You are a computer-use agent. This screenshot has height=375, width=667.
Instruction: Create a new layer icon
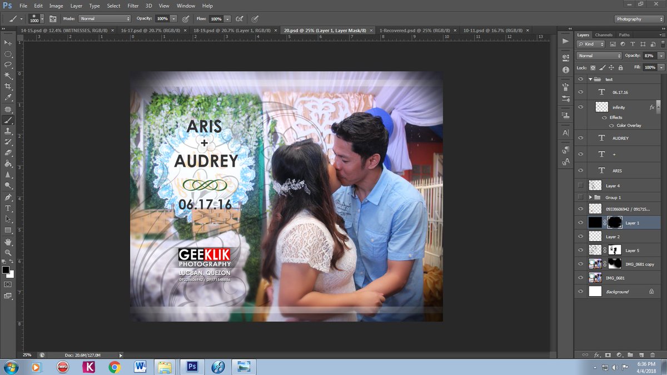[x=640, y=354]
